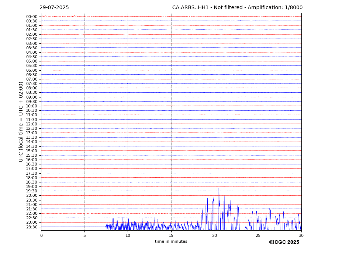This screenshot has width=342, height=256.
Task: Pick the 09:30 trace label
Action: pyautogui.click(x=32, y=102)
